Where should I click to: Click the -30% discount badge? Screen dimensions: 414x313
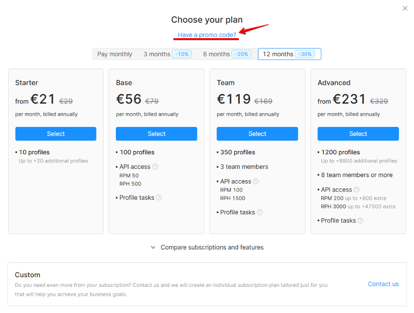(x=305, y=54)
